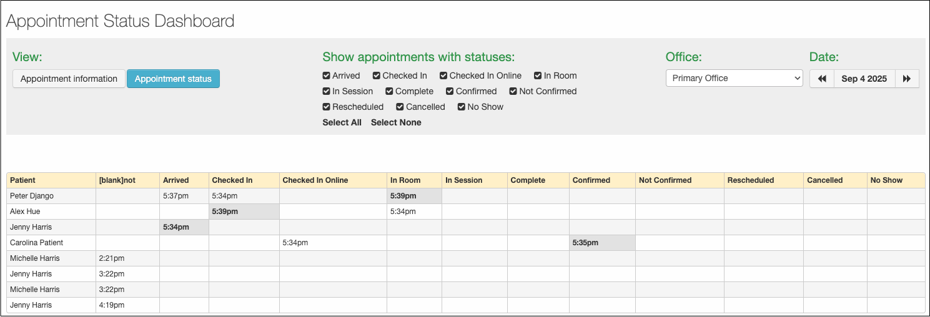Click Carolina Patient's Confirmed 5:35pm cell
Screen dimensions: 930x317
tap(602, 243)
